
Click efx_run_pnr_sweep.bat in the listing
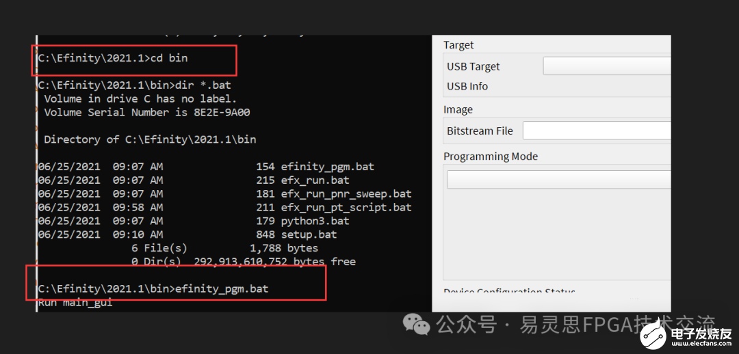click(x=346, y=194)
